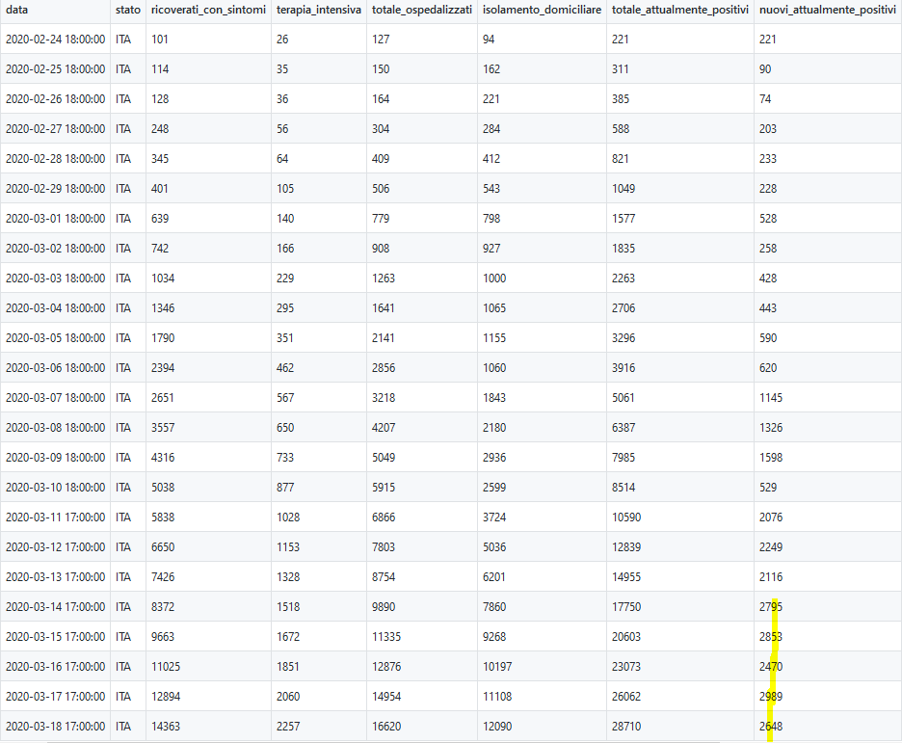This screenshot has height=743, width=902.
Task: Select date cell 2020-03-01 18:00:00
Action: [55, 219]
